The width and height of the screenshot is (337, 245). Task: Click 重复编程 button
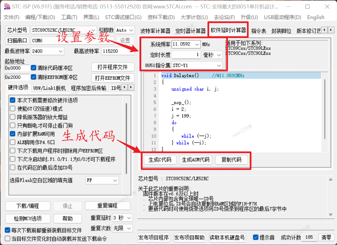(x=107, y=206)
